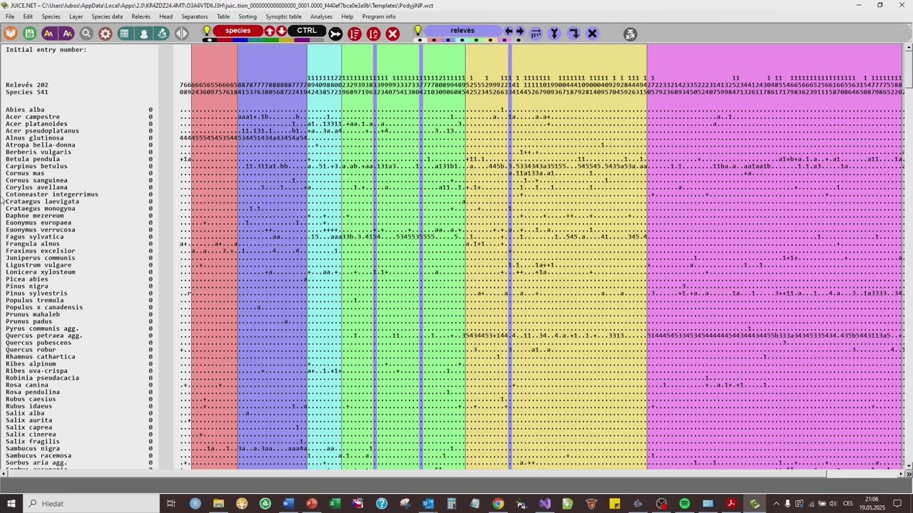The height and width of the screenshot is (513, 913).
Task: Click the purple relevés button
Action: point(463,31)
